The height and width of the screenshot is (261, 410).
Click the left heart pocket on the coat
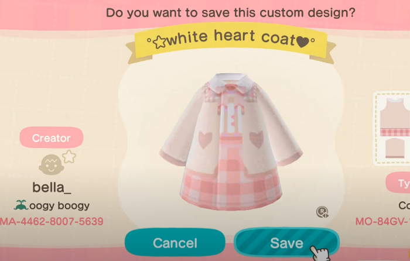point(205,139)
